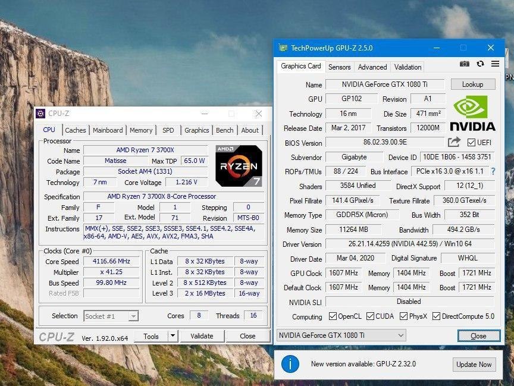Switch to the Graphics tab in CPU-Z

[x=197, y=130]
